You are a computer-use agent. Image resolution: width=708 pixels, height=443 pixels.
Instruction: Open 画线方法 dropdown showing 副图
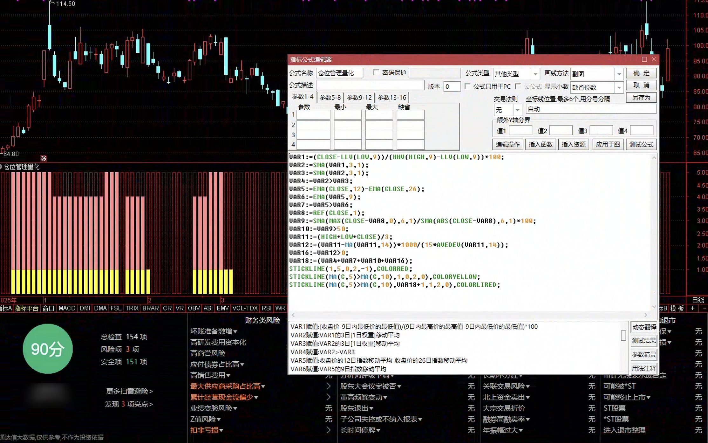coord(619,74)
